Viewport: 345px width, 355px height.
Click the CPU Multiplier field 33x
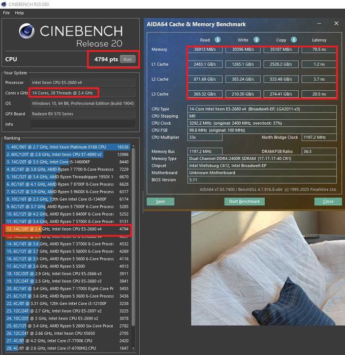pos(205,137)
